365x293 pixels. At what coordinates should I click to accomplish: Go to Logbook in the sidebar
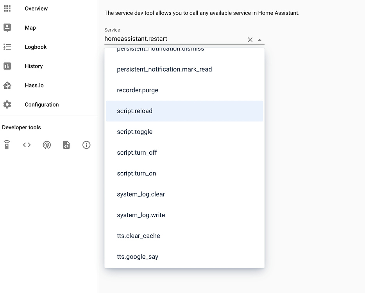pos(36,47)
